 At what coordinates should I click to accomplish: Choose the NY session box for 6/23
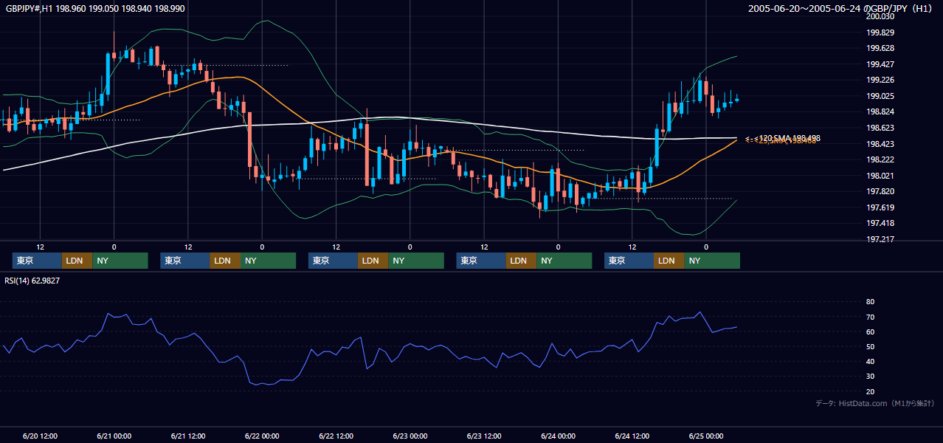[564, 261]
